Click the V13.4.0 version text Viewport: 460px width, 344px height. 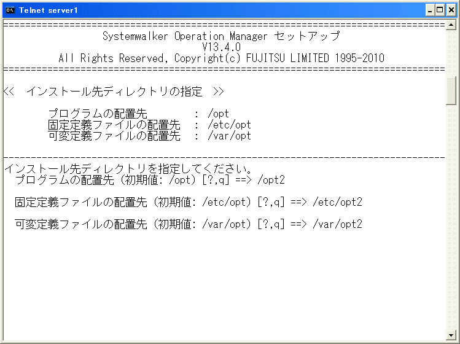222,47
